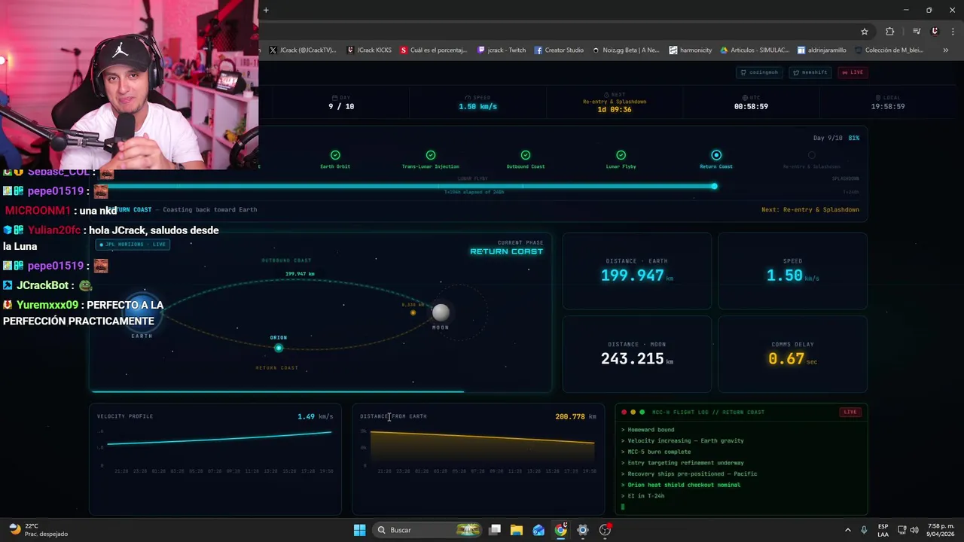964x542 pixels.
Task: Open the JCrack (@JCrackTV) X bookmark
Action: [303, 50]
